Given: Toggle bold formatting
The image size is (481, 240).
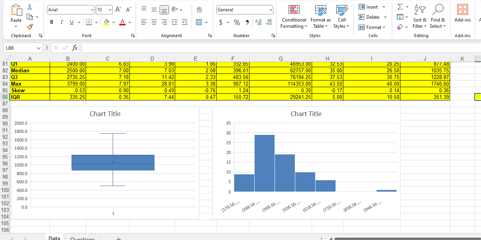Looking at the screenshot, I should pos(52,22).
